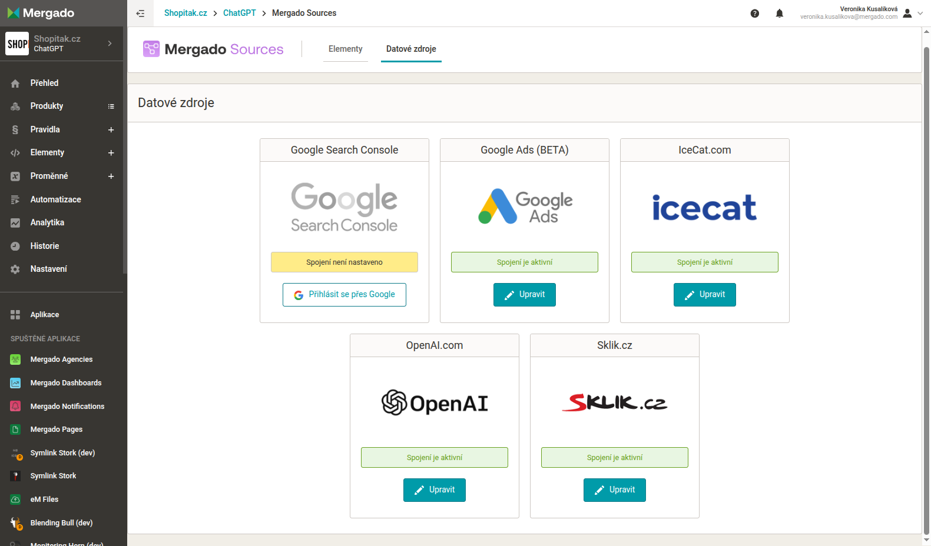Click the Spojení není nastaveno status
Screen dimensions: 931x546
tap(344, 262)
